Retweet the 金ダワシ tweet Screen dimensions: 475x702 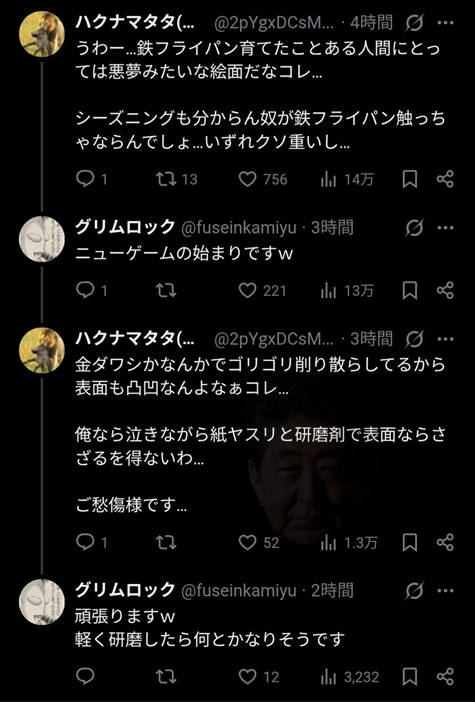pyautogui.click(x=166, y=542)
